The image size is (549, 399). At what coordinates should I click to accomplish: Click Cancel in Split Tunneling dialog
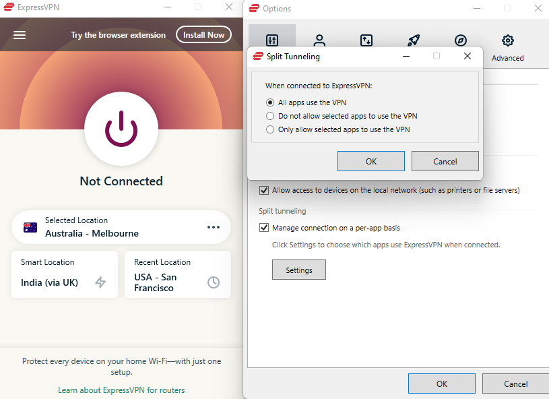(445, 161)
